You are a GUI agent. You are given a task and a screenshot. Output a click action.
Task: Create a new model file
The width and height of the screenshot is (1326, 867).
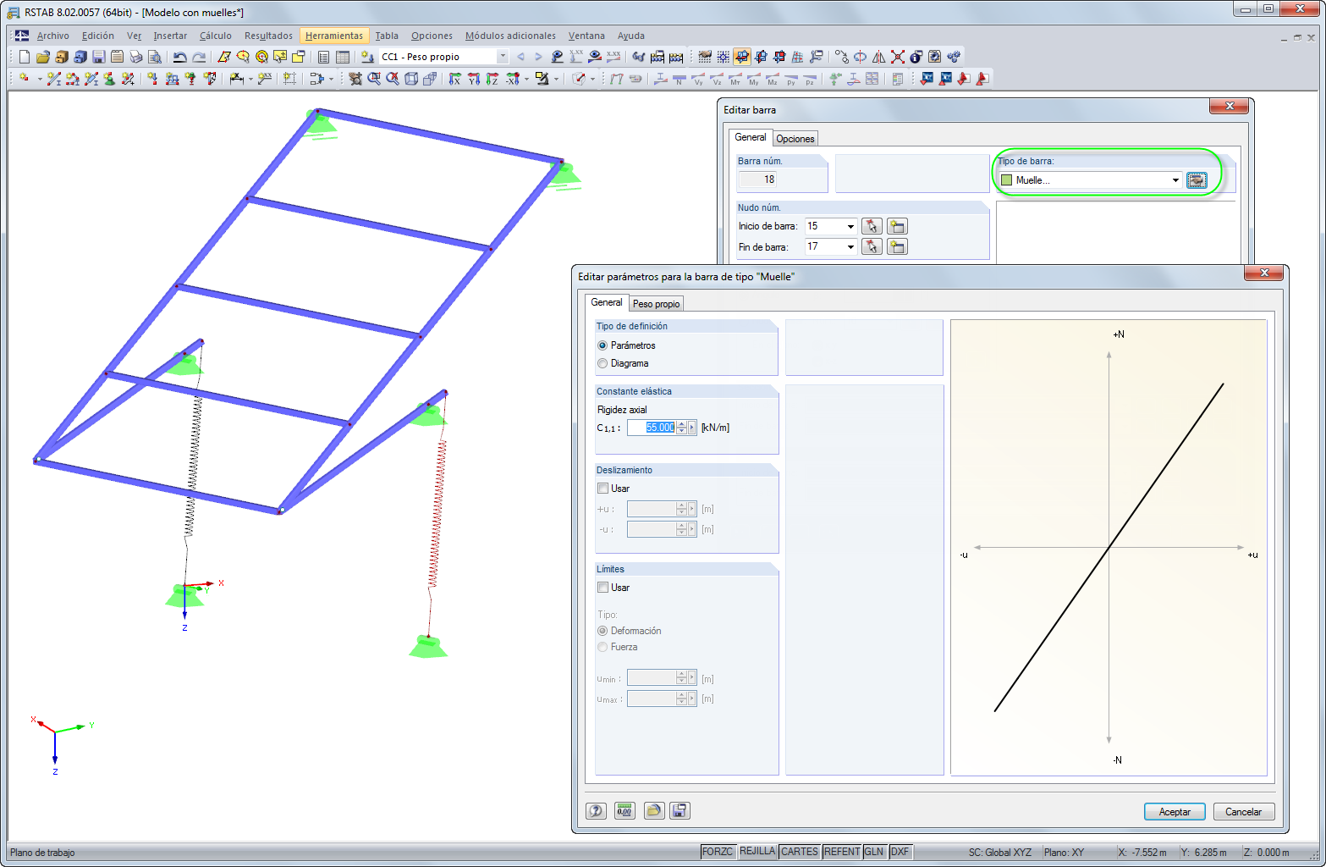[x=24, y=57]
